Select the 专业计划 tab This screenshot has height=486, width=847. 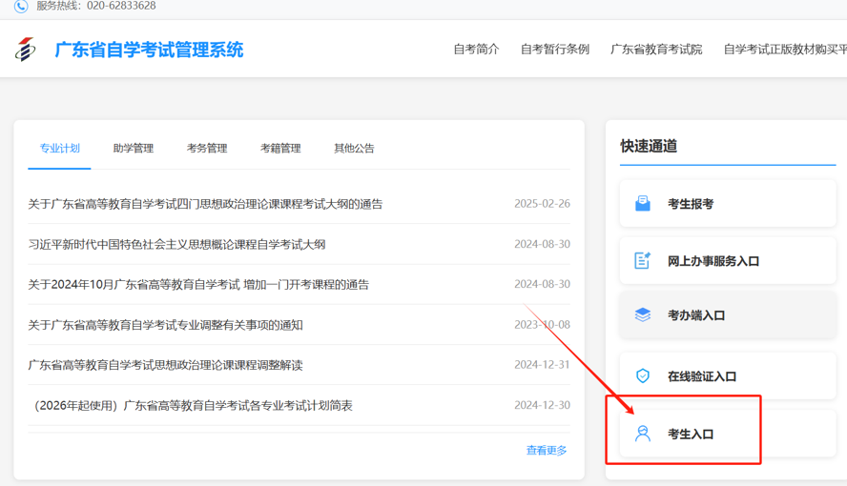pyautogui.click(x=59, y=149)
